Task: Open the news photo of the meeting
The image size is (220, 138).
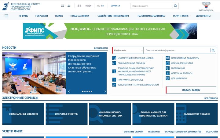Action: [x=34, y=73]
